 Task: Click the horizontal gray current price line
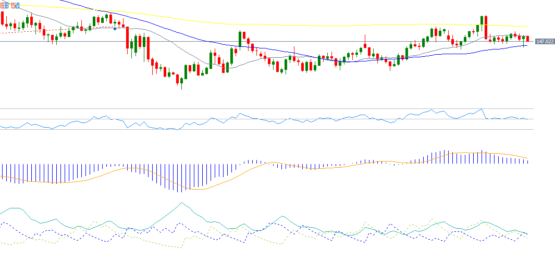(x=313, y=41)
